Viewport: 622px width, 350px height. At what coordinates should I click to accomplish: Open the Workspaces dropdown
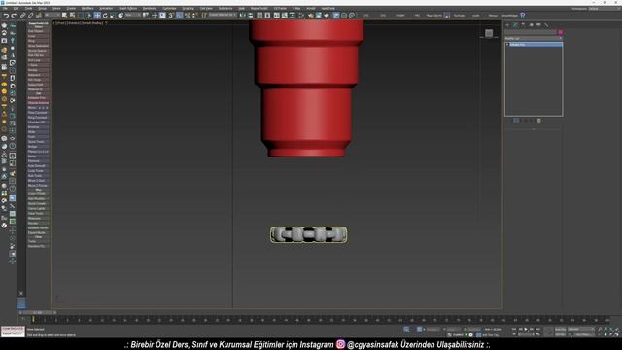[605, 9]
